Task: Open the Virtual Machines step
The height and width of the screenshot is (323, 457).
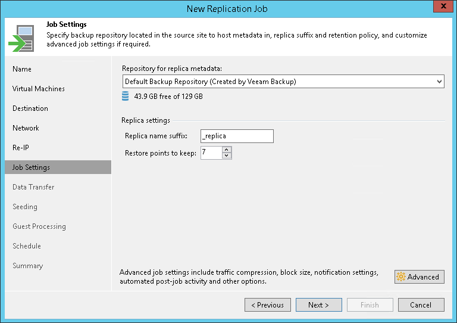Action: pos(39,89)
